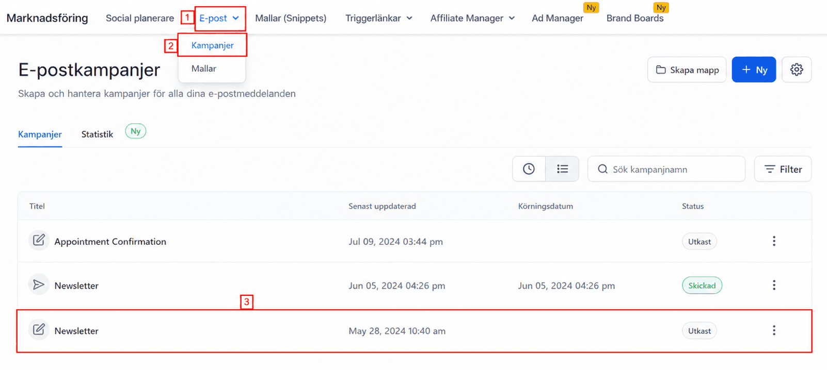Open three-dot menu for Appointment Confirmation

click(x=773, y=241)
